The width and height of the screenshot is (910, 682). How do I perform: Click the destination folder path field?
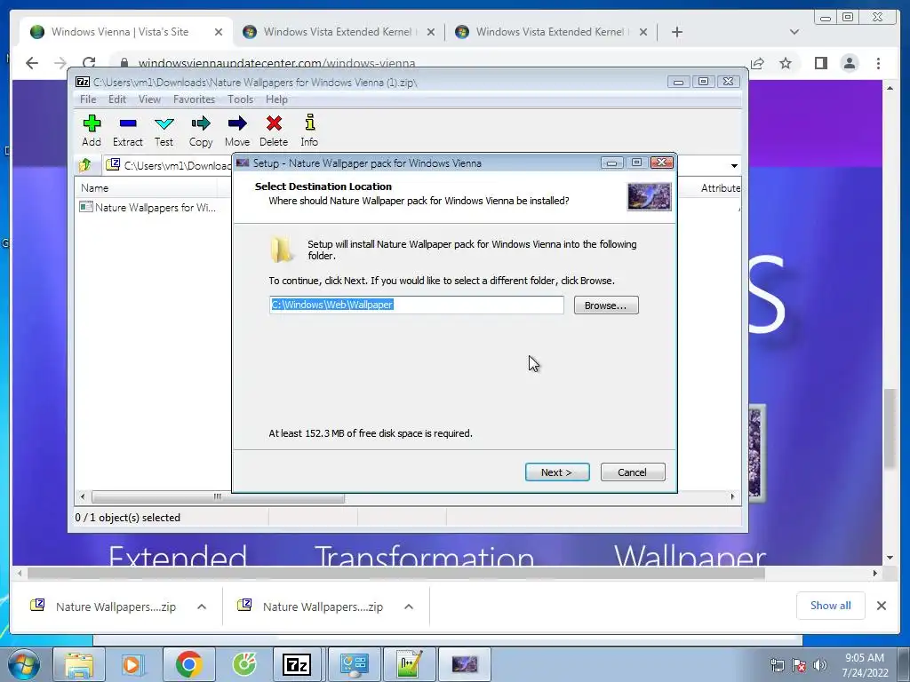tap(417, 305)
